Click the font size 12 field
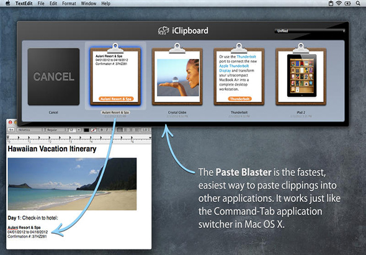366x255 pixels. [x=72, y=130]
